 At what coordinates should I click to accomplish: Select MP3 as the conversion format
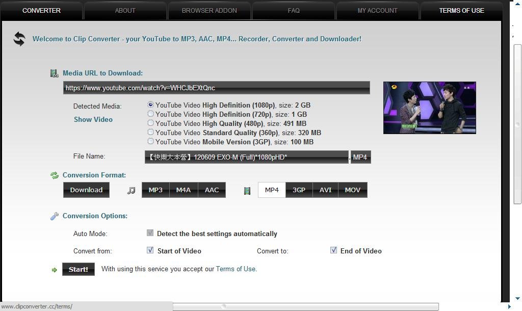(155, 190)
